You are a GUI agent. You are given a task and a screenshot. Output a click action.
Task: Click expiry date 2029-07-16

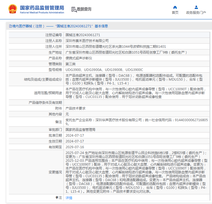(75, 147)
